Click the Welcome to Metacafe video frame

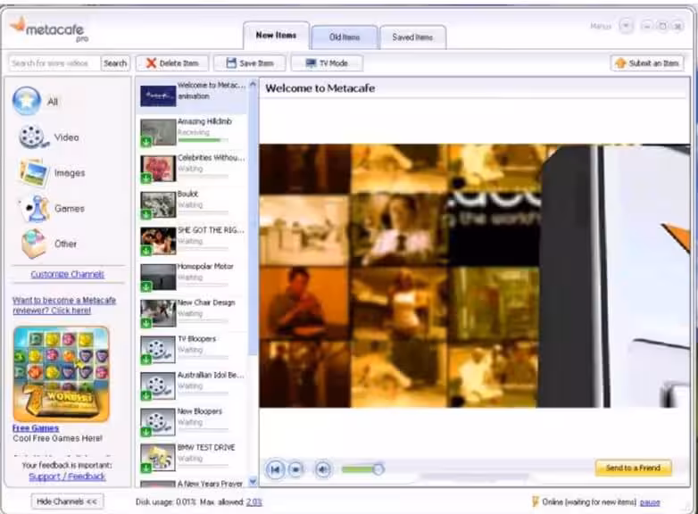click(x=475, y=276)
